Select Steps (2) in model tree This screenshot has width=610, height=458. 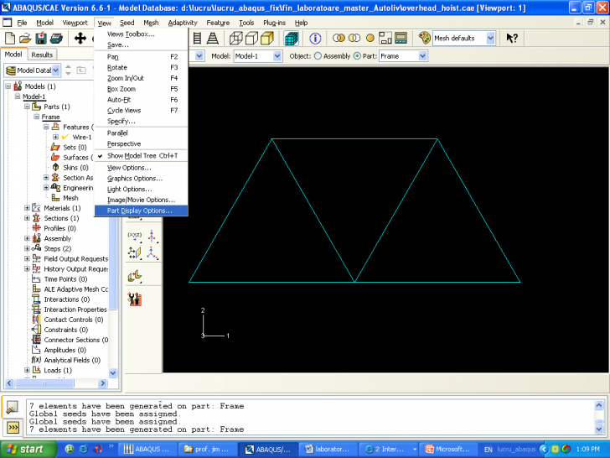[x=57, y=249]
